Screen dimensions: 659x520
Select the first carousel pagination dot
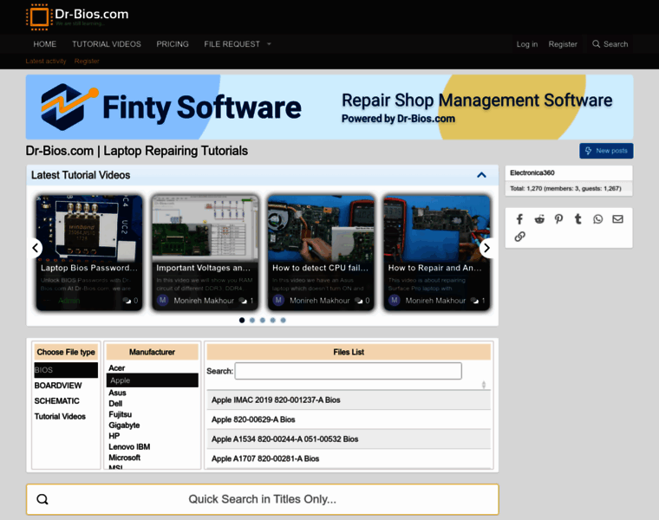pos(242,320)
